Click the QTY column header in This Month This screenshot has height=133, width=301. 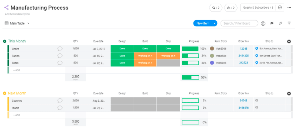click(x=76, y=41)
